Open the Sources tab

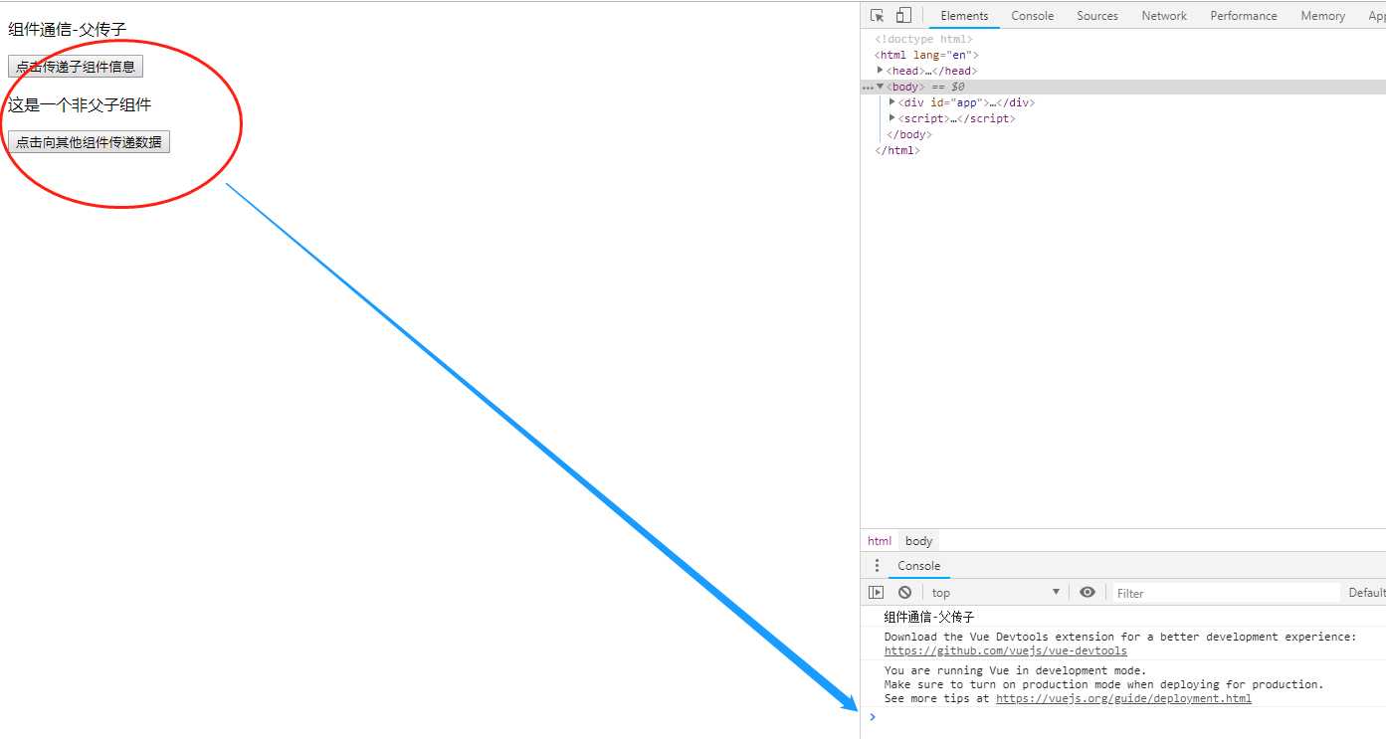(x=1097, y=16)
